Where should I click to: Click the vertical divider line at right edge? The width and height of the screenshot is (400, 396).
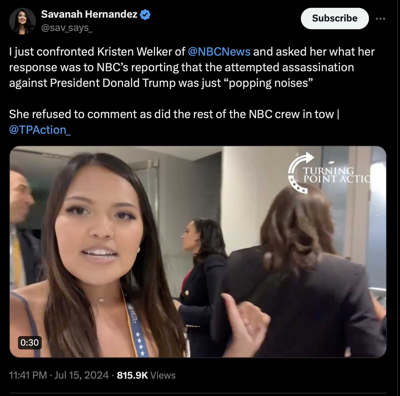click(x=398, y=198)
